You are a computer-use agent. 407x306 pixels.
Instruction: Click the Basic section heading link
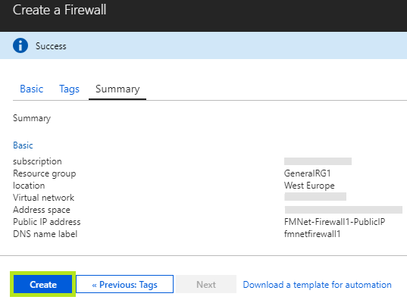(x=23, y=145)
